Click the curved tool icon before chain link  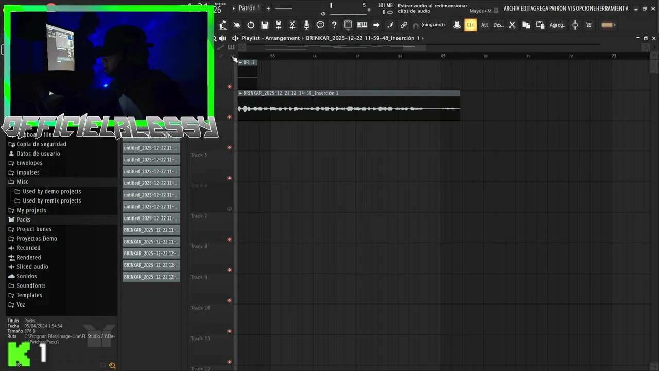390,25
